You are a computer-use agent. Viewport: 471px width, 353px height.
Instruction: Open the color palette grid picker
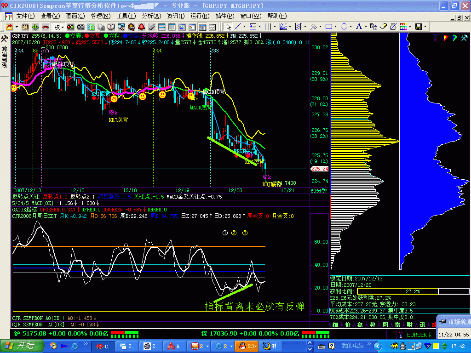(x=403, y=27)
